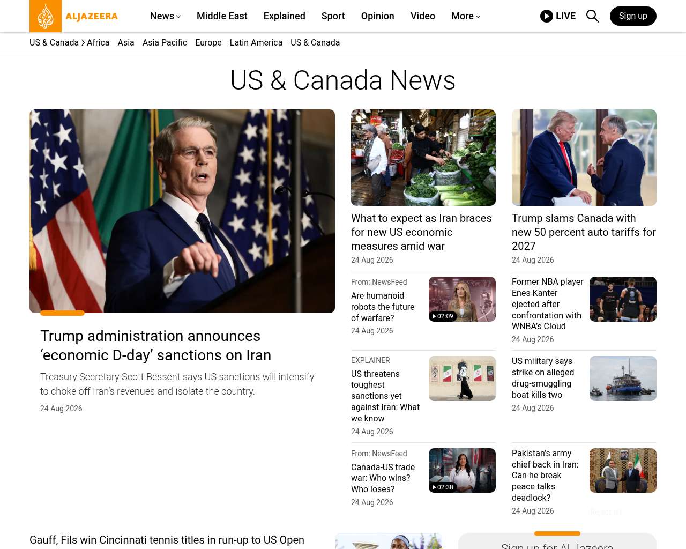Navigate to the Opinion section
The image size is (686, 549).
point(378,16)
